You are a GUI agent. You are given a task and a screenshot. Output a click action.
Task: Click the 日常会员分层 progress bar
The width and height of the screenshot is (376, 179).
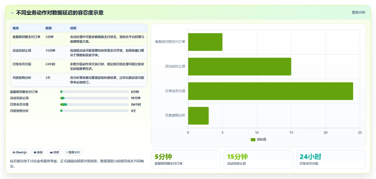[94, 105]
